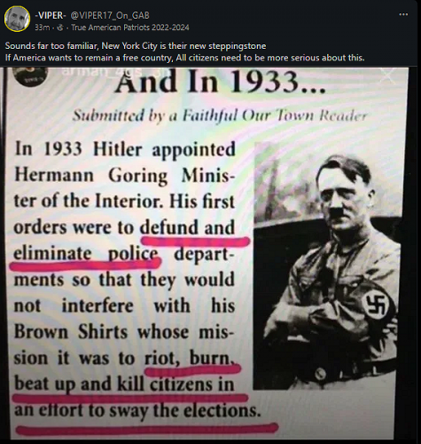Click the post text about New York City
This screenshot has width=421, height=444.
(136, 46)
